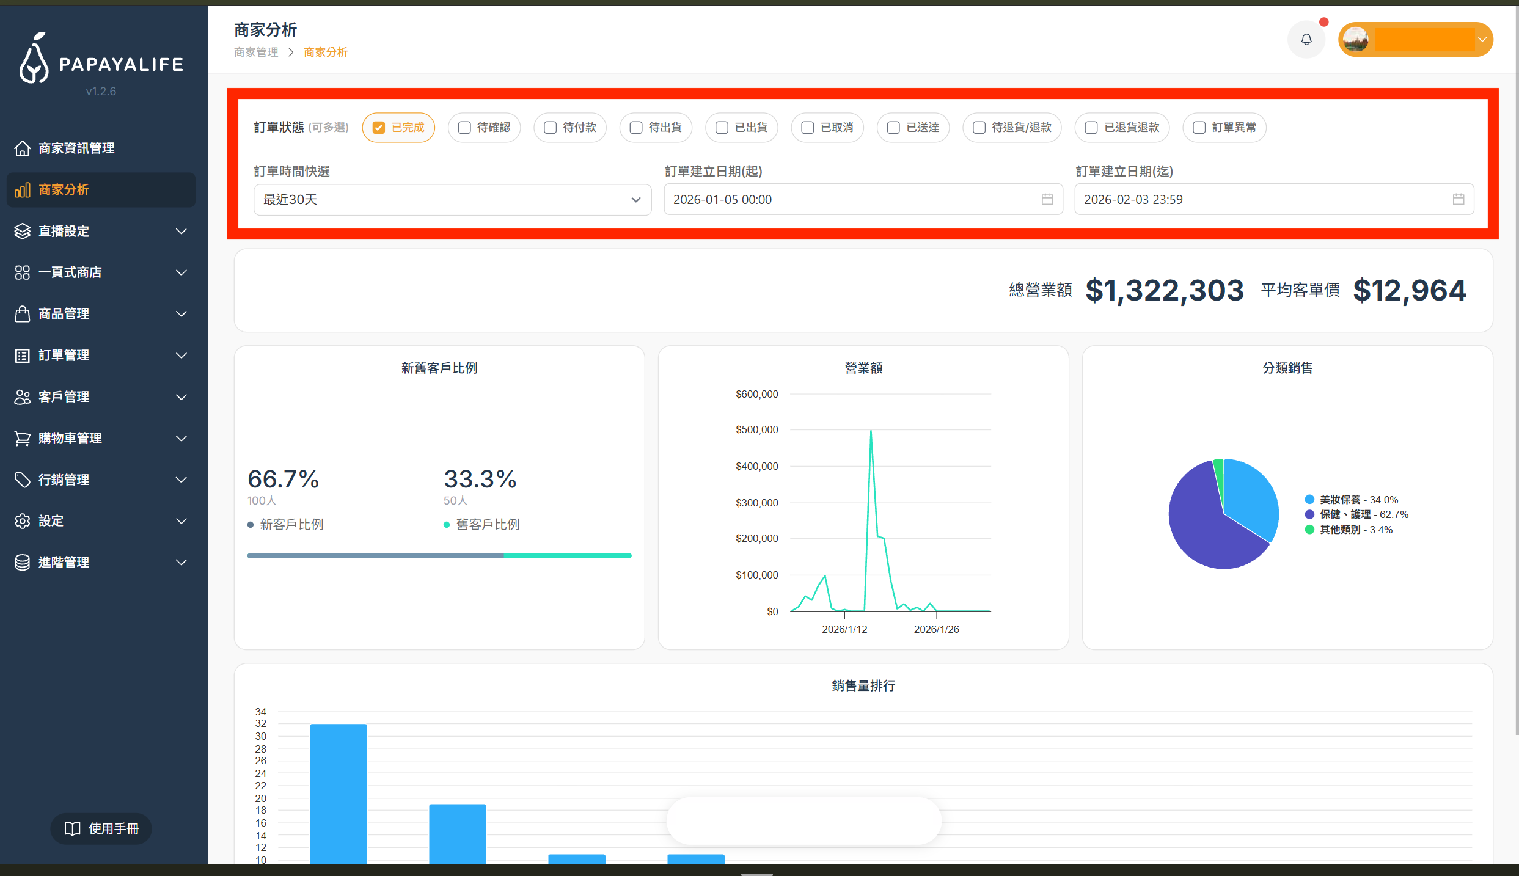Click the home icon beside 商家資訊管理

point(23,148)
